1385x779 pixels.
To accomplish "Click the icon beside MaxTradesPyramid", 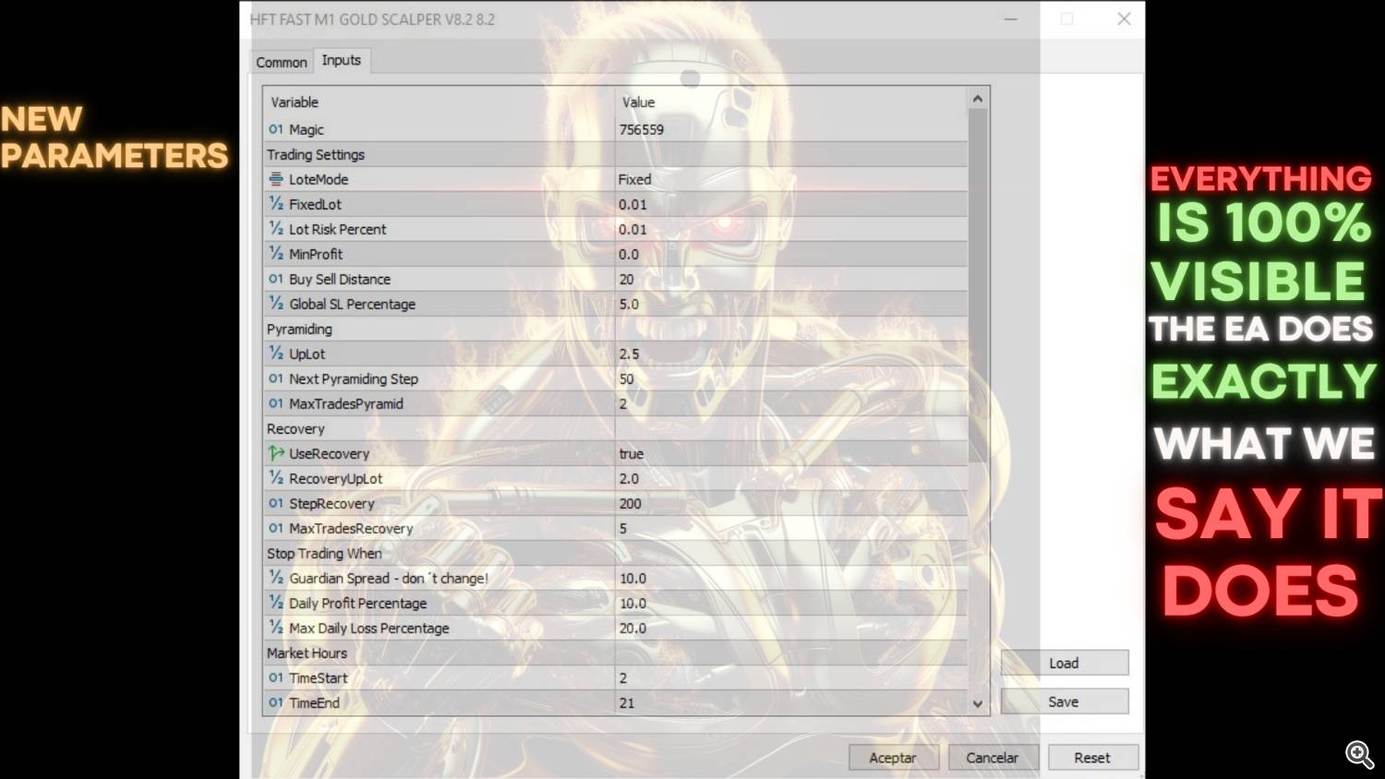I will [275, 403].
